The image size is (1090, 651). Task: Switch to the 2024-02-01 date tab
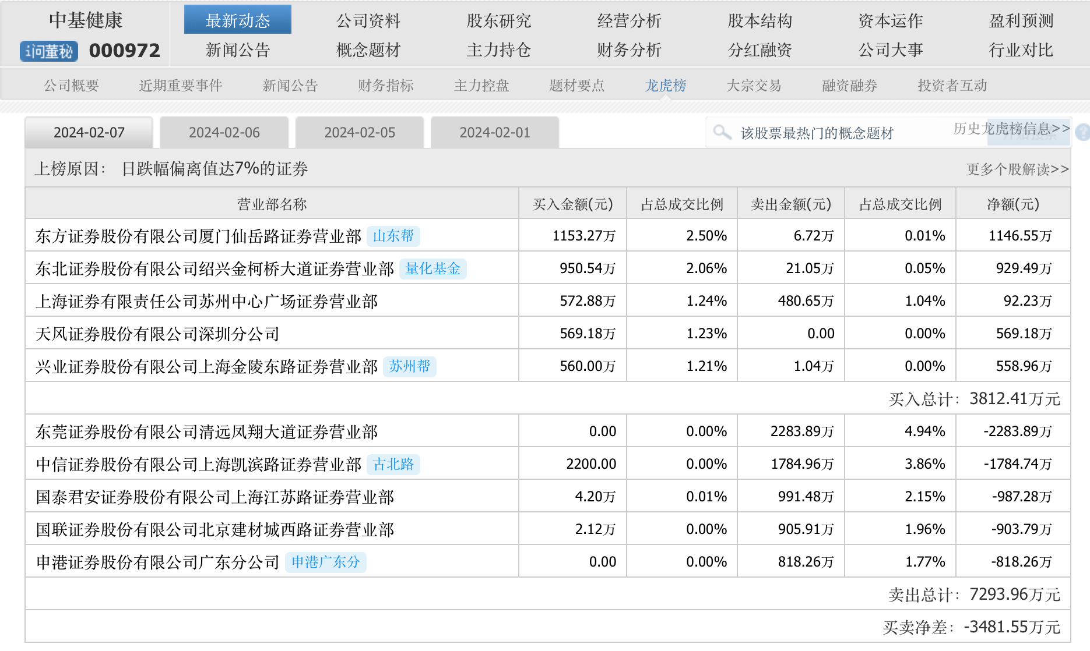coord(495,133)
